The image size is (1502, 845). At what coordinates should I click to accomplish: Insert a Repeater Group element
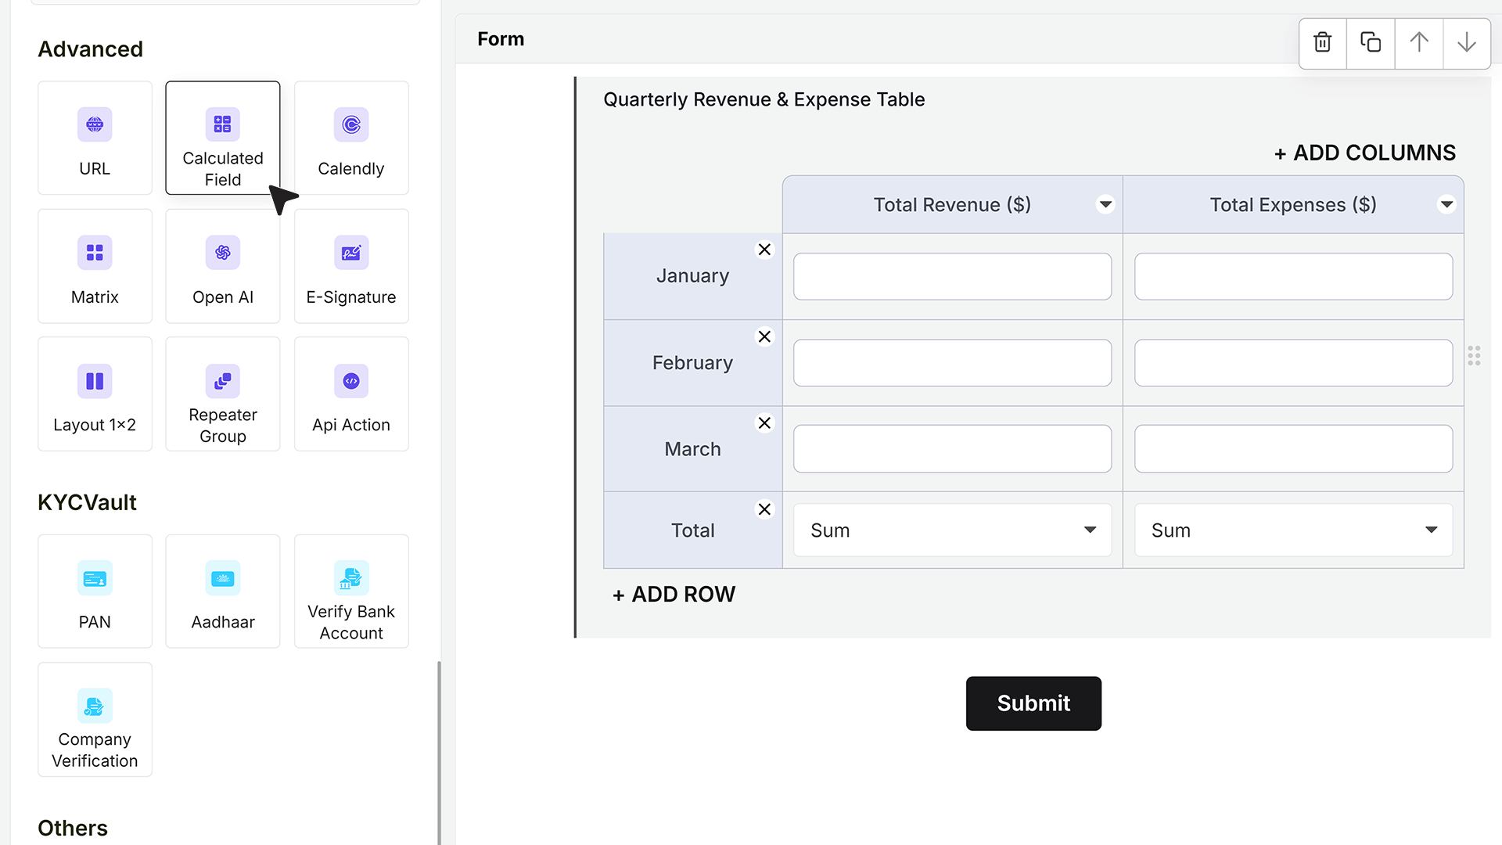(223, 394)
